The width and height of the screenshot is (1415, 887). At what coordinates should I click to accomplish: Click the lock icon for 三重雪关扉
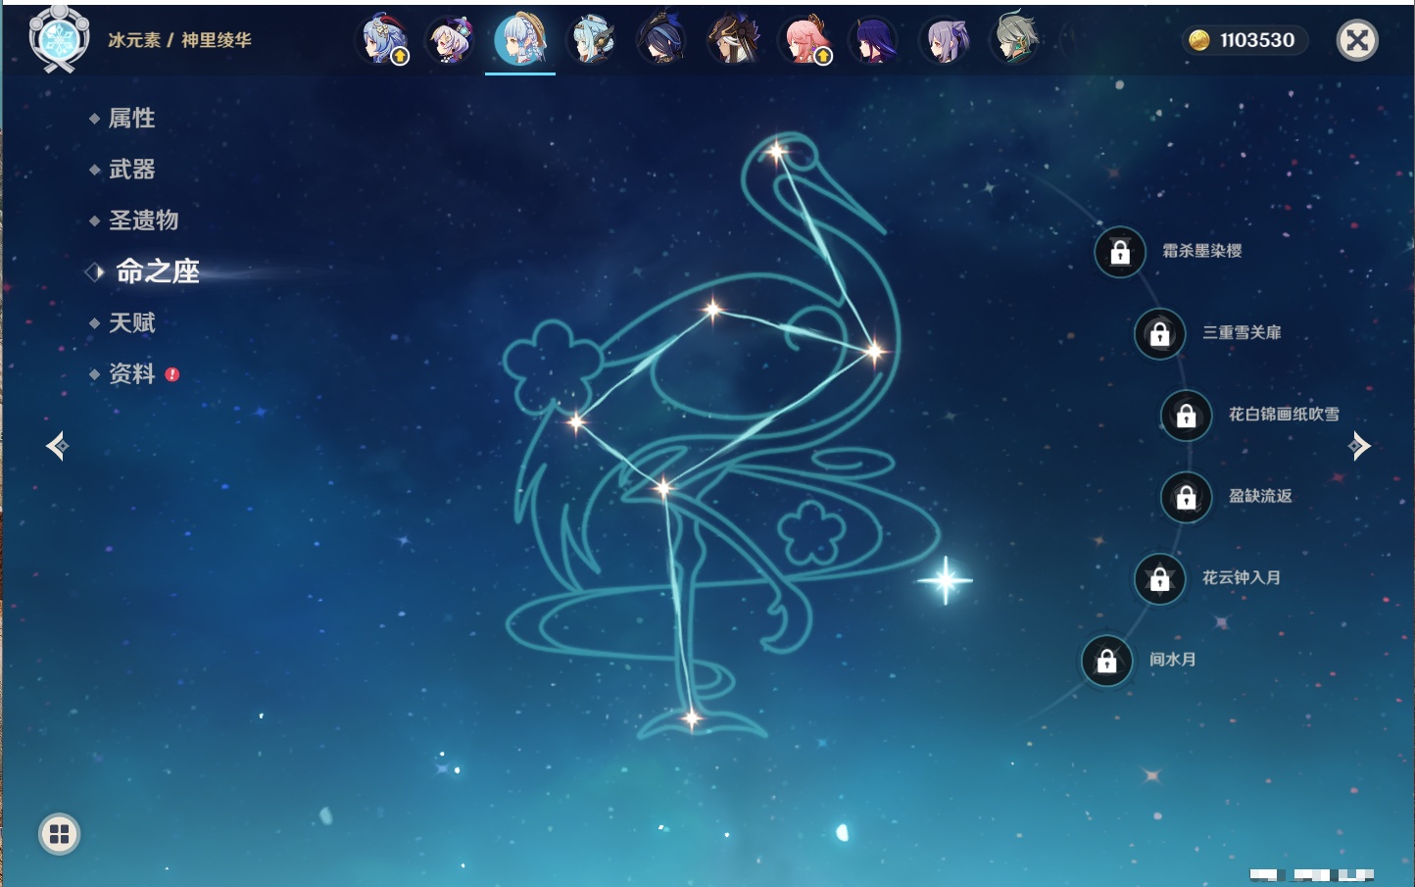(x=1160, y=333)
